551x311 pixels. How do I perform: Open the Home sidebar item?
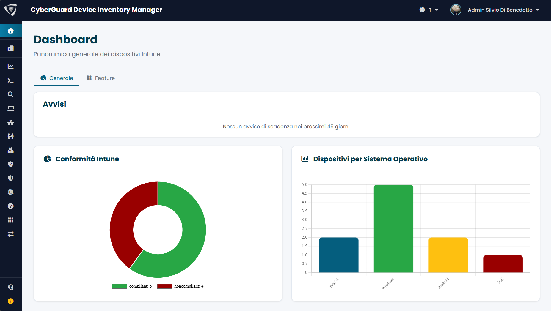coord(11,31)
